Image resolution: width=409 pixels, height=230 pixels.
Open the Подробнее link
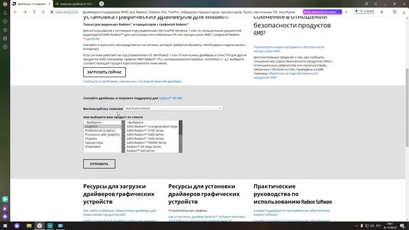tap(91, 38)
